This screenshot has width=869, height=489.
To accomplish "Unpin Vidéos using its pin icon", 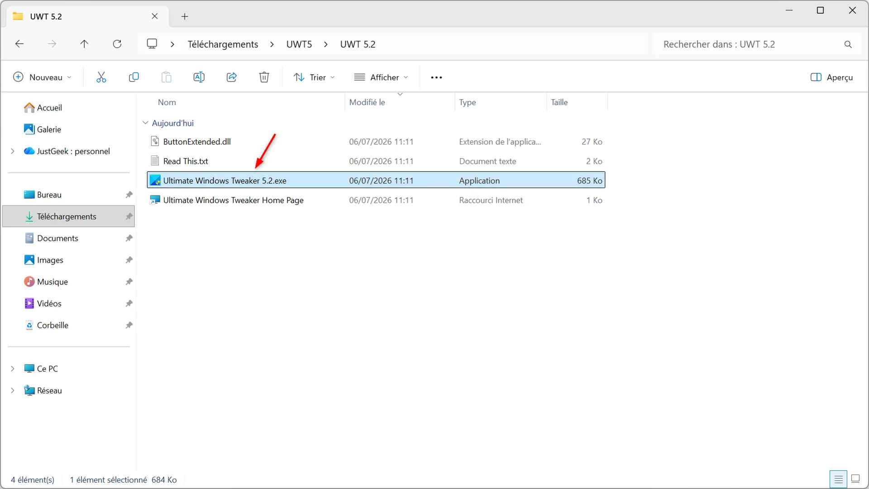I will point(129,303).
